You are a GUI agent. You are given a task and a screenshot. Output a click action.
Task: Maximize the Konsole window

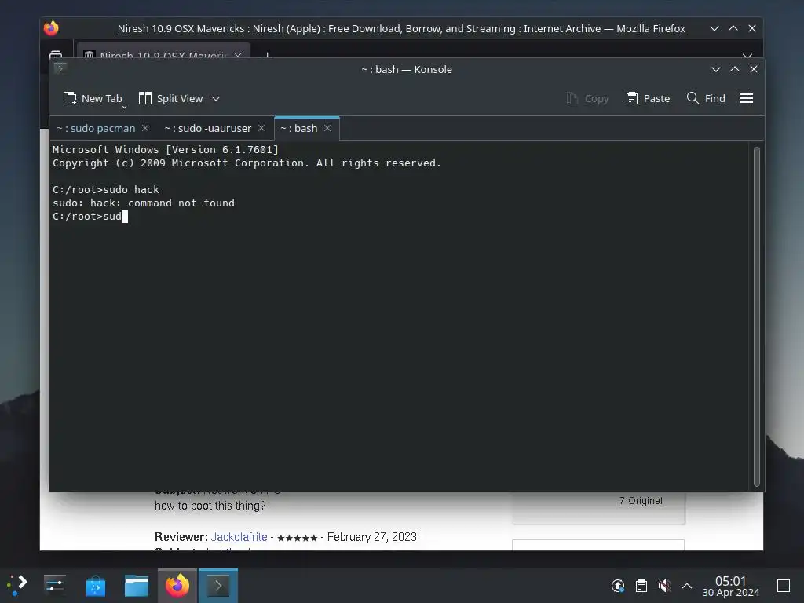[x=735, y=69]
